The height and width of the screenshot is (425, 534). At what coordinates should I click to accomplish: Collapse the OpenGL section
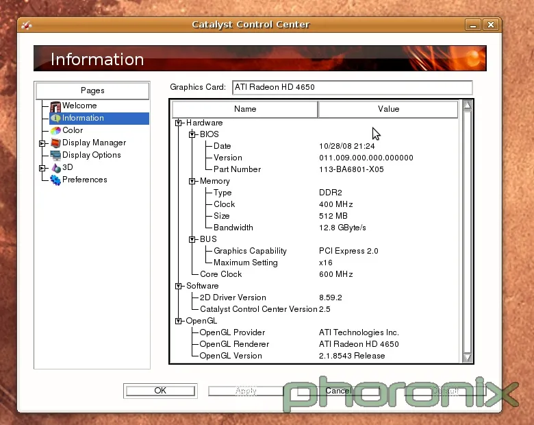179,321
